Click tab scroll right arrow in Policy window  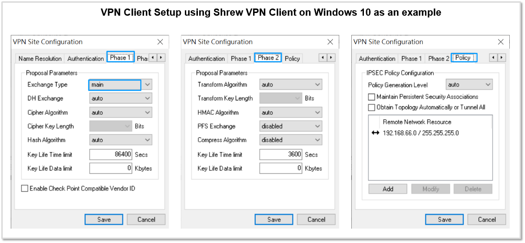pos(502,57)
